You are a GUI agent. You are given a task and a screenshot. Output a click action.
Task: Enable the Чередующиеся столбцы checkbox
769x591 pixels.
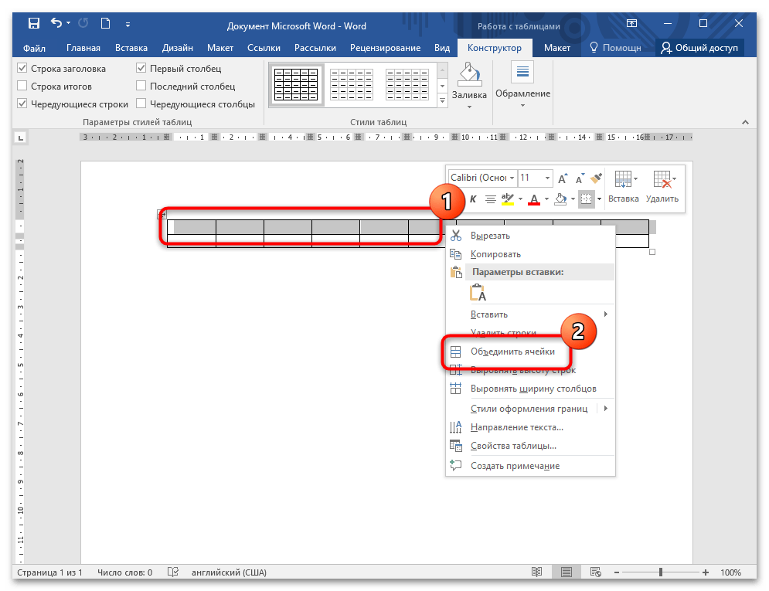[x=141, y=104]
